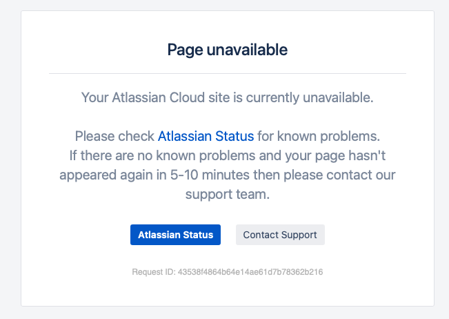Click the Page unavailable heading

(x=228, y=50)
